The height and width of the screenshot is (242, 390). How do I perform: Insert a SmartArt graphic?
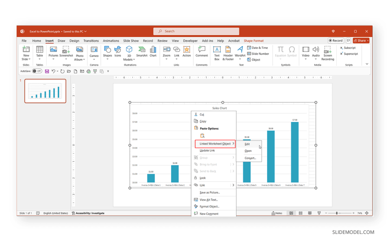pos(142,52)
